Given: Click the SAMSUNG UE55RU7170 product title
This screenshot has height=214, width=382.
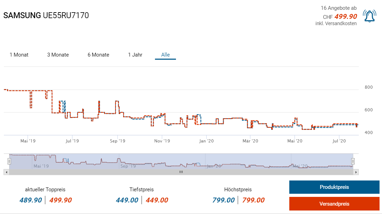Looking at the screenshot, I should coord(46,16).
